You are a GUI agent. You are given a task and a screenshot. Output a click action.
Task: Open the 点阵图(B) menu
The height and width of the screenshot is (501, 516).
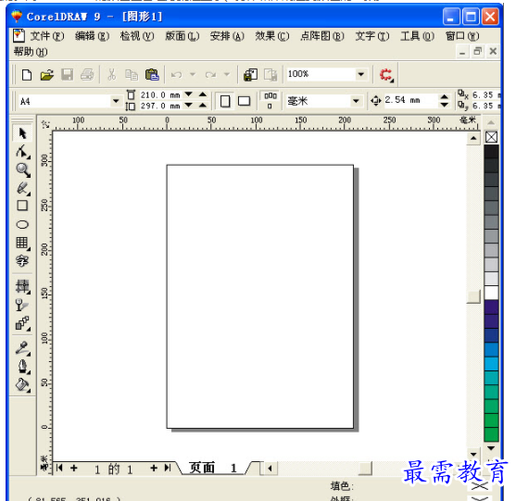pos(322,36)
